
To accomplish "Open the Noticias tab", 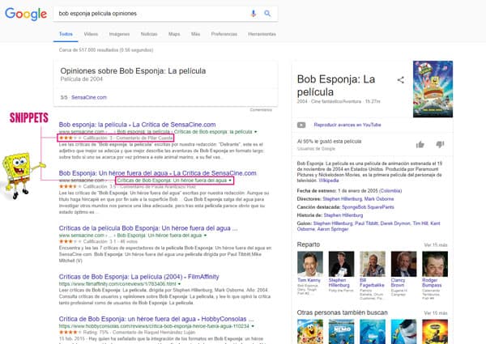I will (149, 34).
